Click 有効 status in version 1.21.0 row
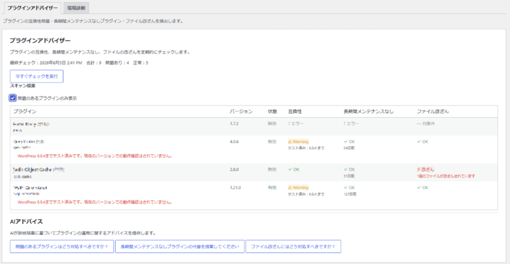Image resolution: width=510 pixels, height=264 pixels. point(272,188)
